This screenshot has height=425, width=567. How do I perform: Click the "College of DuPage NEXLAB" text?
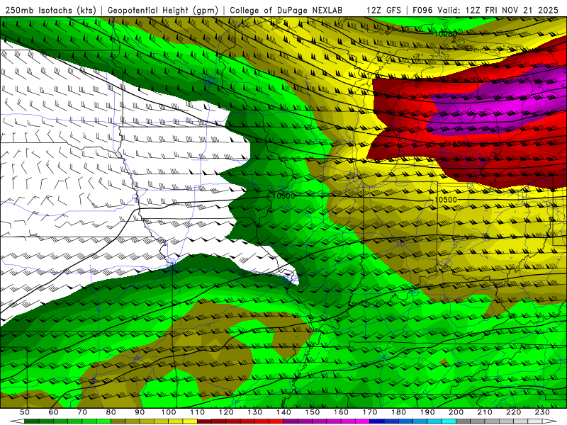[286, 10]
